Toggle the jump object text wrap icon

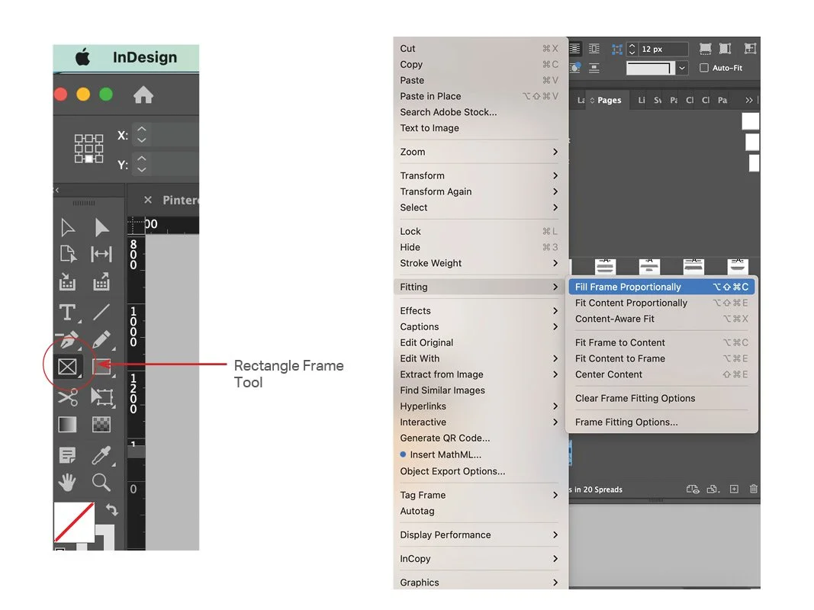pyautogui.click(x=594, y=68)
